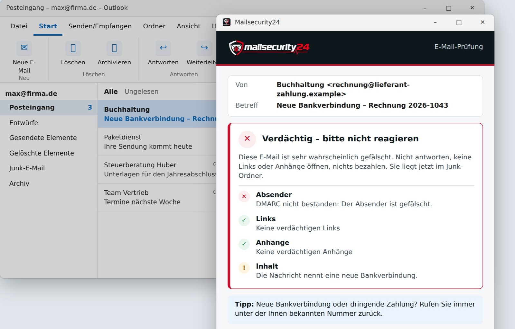515x329 pixels.
Task: Click the E-Mail-Prüfung header text
Action: point(458,47)
